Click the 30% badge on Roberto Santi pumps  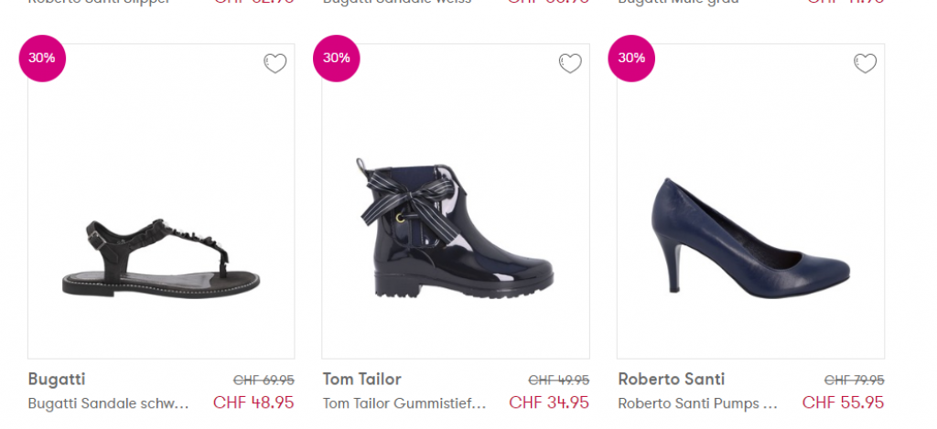point(631,58)
